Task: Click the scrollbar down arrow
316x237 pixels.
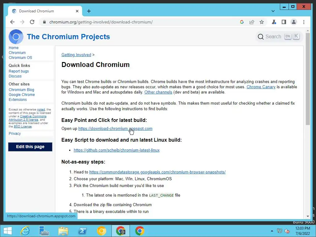Action: [x=308, y=216]
